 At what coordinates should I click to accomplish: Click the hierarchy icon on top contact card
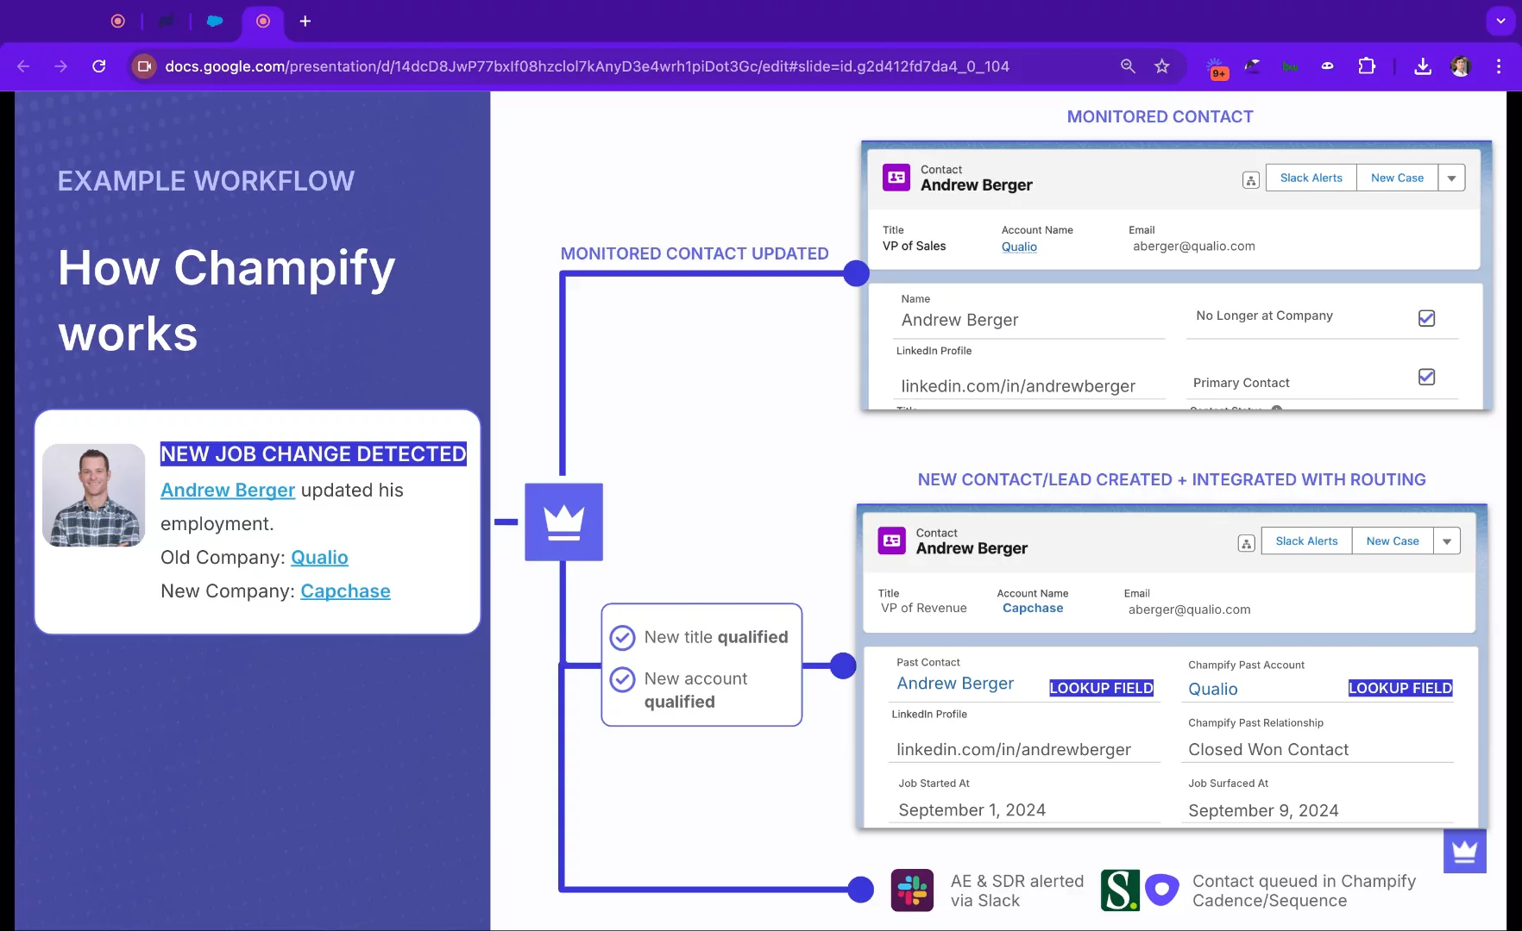pyautogui.click(x=1250, y=179)
